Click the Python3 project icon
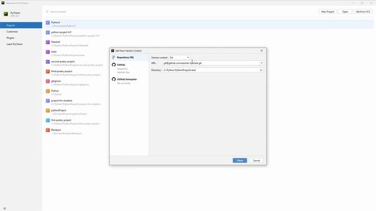 [48, 23]
